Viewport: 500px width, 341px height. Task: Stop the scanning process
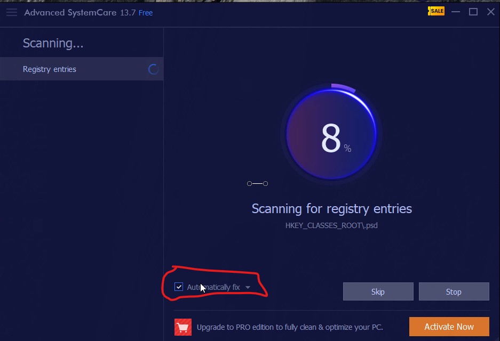pyautogui.click(x=454, y=291)
